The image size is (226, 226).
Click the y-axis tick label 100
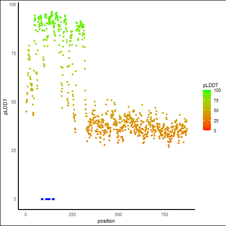click(12, 5)
